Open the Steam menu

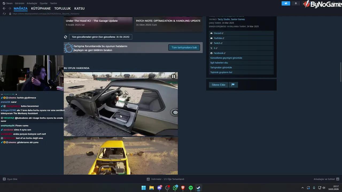(8, 3)
